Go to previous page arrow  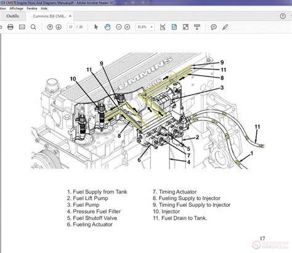50,27
